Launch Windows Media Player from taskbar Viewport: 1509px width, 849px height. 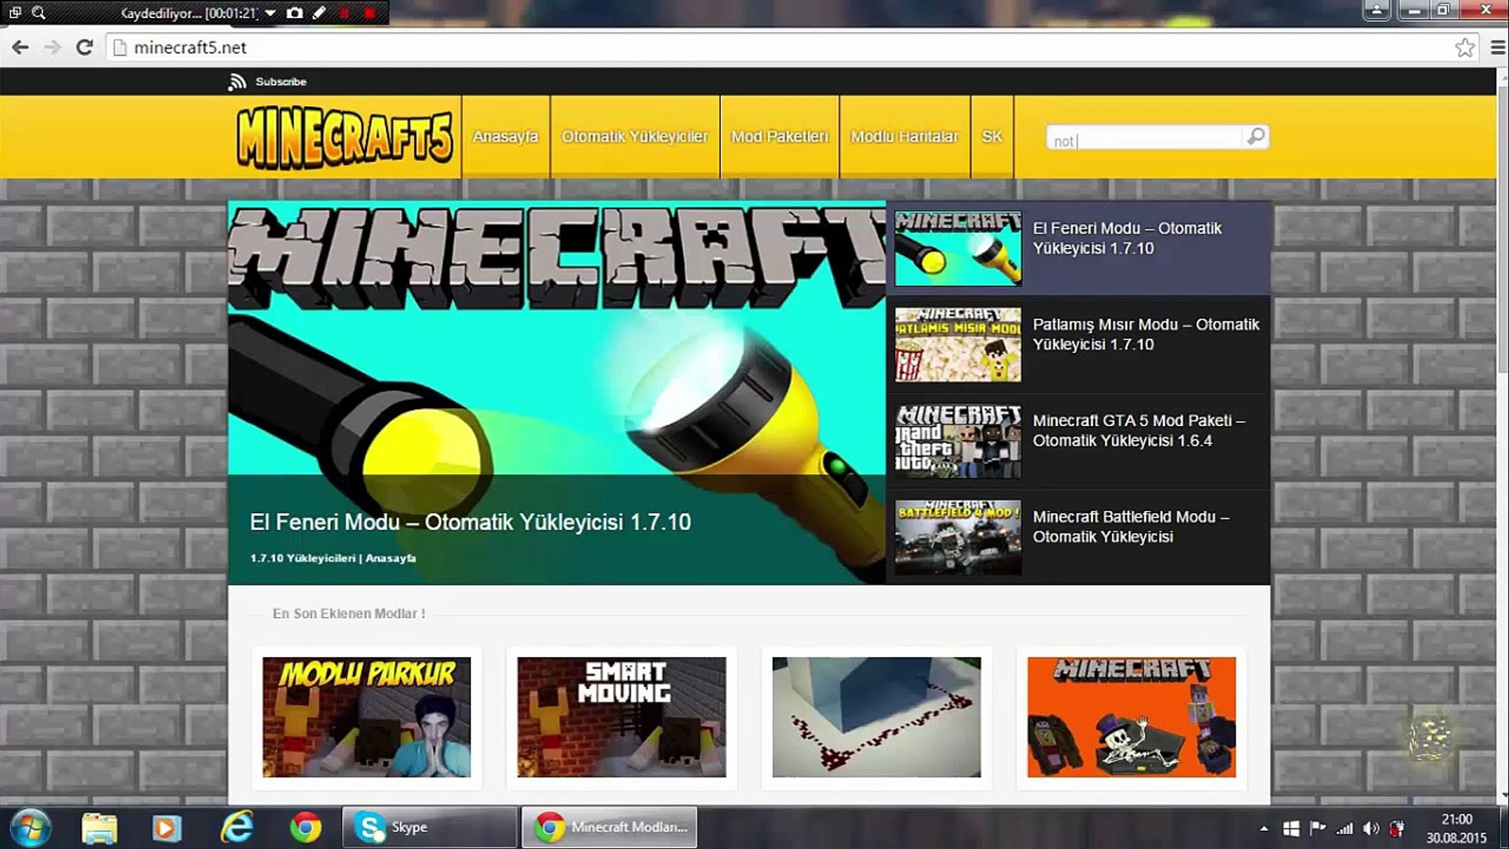pos(167,828)
